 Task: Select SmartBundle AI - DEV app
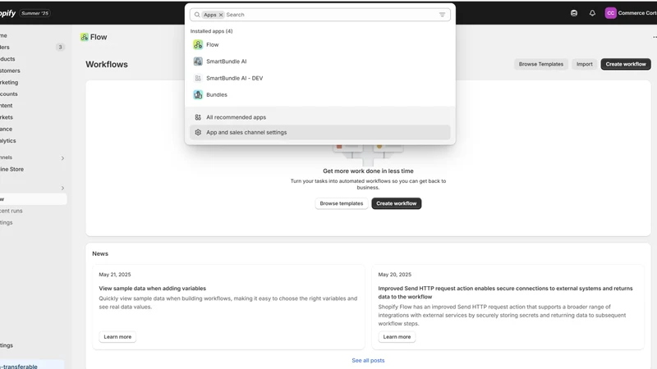click(319, 78)
